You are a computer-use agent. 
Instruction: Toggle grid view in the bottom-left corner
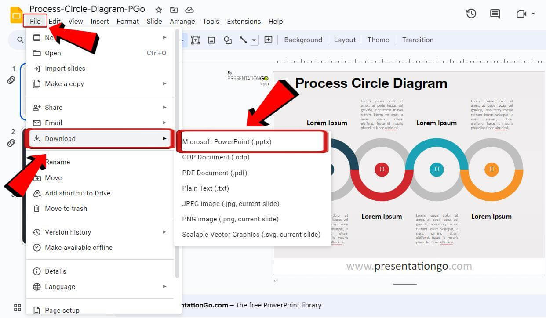17,307
